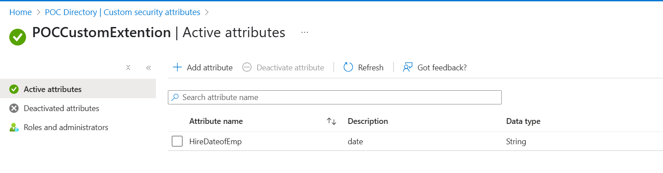Go to Home breadcrumb link

[x=20, y=12]
